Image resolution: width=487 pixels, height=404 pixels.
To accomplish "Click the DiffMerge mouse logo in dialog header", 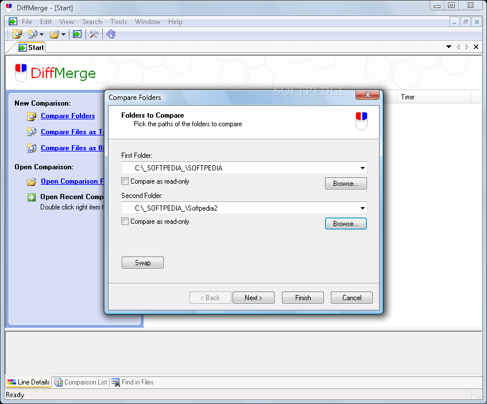I will [361, 121].
